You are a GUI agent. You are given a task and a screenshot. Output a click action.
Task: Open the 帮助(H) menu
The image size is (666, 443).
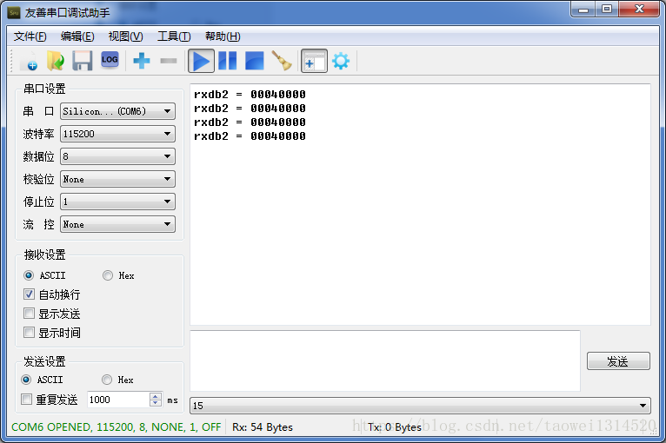point(223,36)
